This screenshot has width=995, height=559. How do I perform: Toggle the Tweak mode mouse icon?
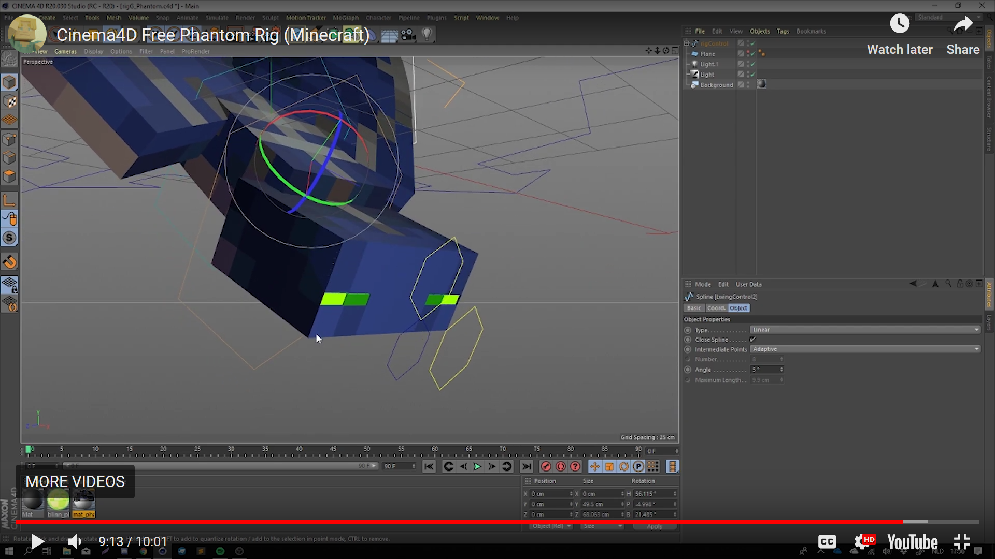click(x=9, y=219)
